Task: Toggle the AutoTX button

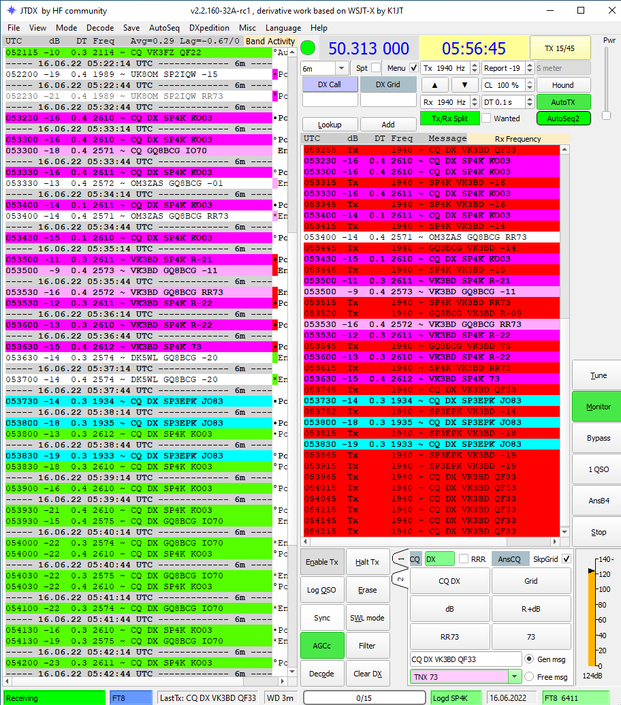Action: click(564, 102)
